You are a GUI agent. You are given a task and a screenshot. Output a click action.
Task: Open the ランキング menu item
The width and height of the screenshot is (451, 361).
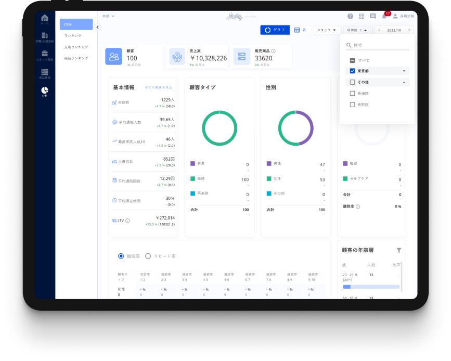point(73,36)
